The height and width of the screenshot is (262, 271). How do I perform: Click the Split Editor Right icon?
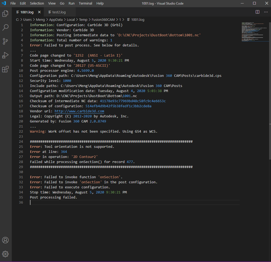pos(257,12)
